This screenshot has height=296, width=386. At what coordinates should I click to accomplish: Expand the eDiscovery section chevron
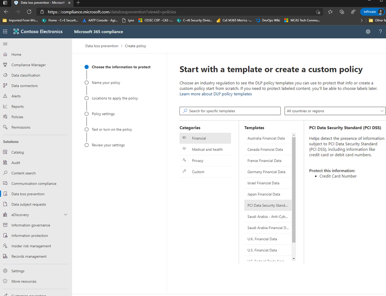pyautogui.click(x=65, y=215)
